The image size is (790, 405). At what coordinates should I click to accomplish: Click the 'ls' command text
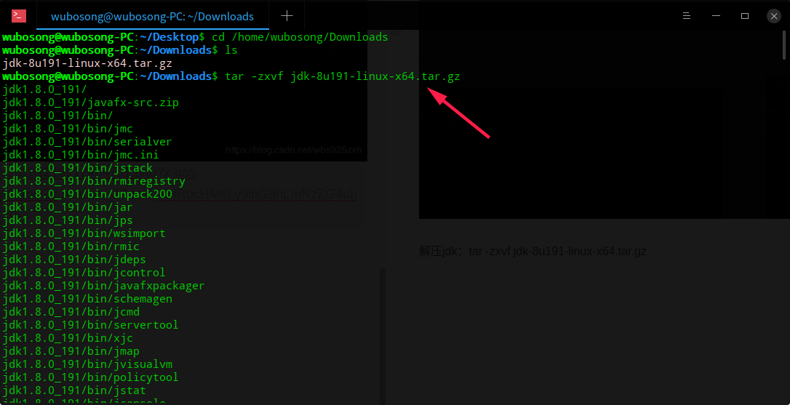(x=231, y=50)
